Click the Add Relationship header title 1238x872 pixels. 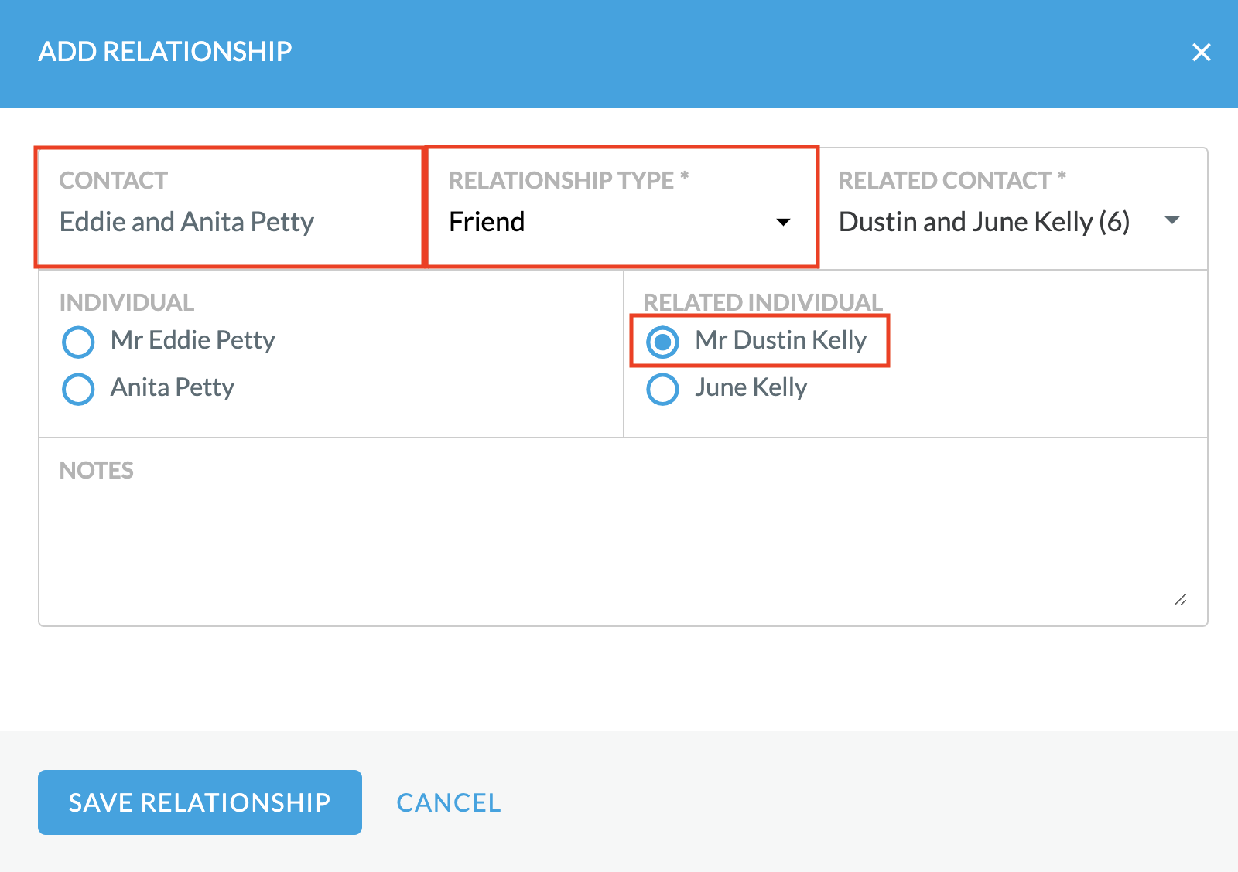[165, 52]
